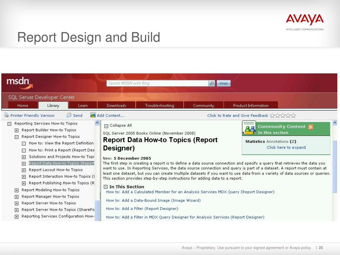The width and height of the screenshot is (340, 255).
Task: Collapse Reporting Services How-to Topics node
Action: point(9,124)
